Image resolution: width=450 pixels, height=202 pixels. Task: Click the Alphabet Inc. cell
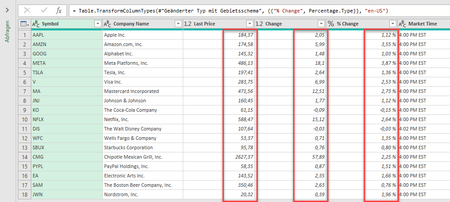coord(143,54)
